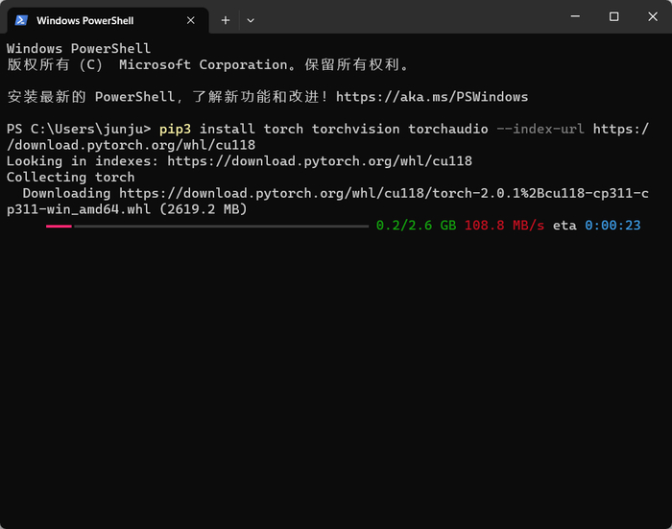Click the green 0.2/2.6 GB size indicator
Viewport: 672px width, 529px height.
point(416,226)
